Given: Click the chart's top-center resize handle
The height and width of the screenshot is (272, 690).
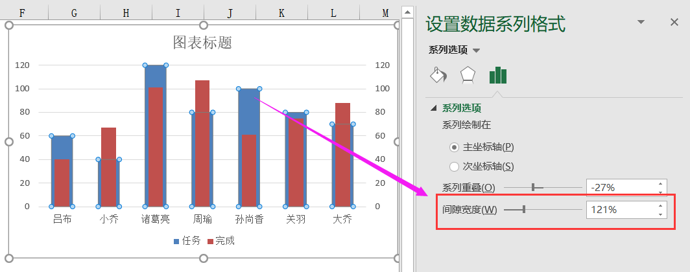Looking at the screenshot, I should tap(204, 25).
